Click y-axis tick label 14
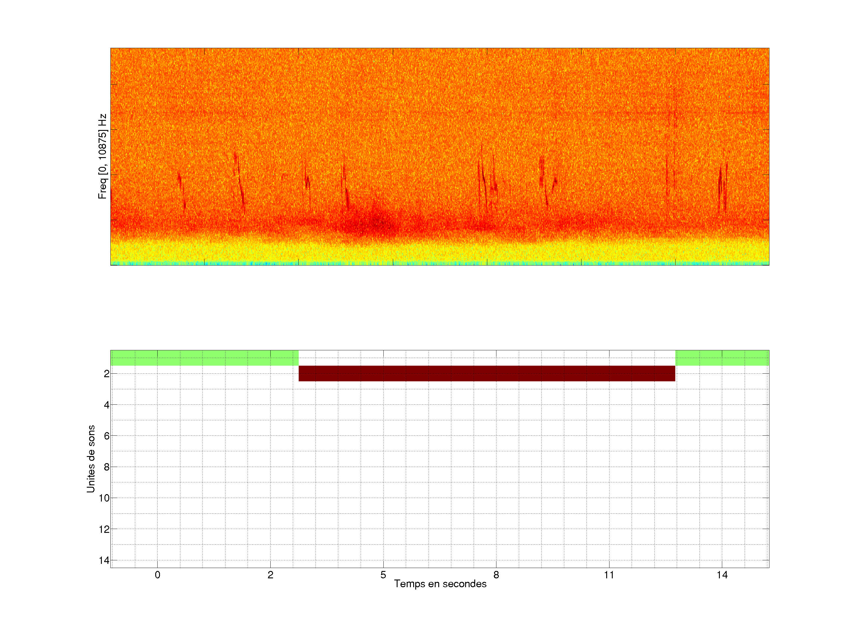Image resolution: width=850 pixels, height=638 pixels. pyautogui.click(x=104, y=560)
